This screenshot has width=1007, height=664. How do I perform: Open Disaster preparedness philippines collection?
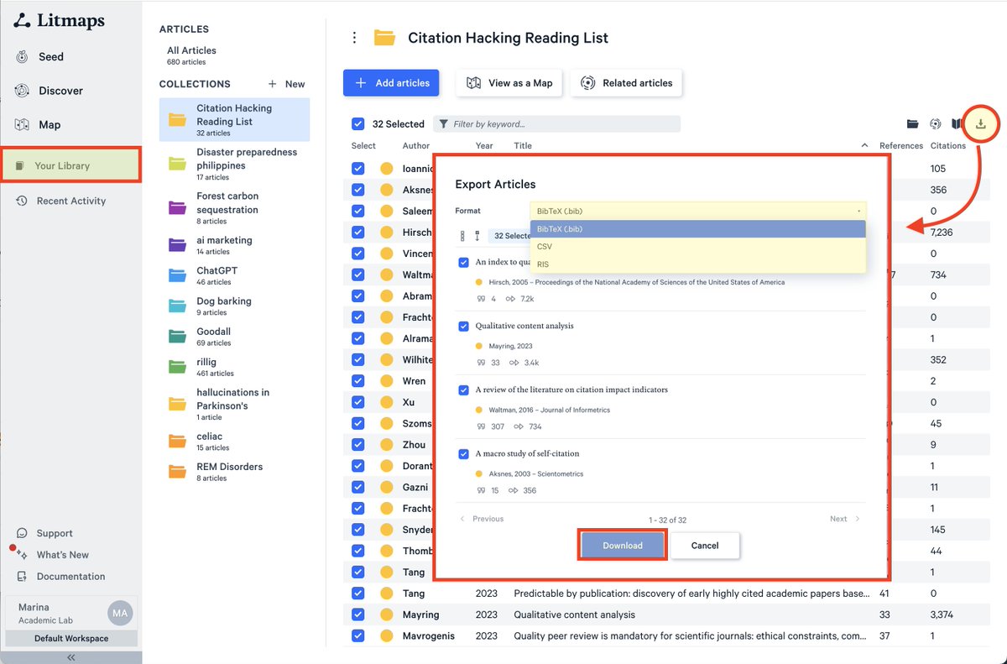[x=234, y=165]
